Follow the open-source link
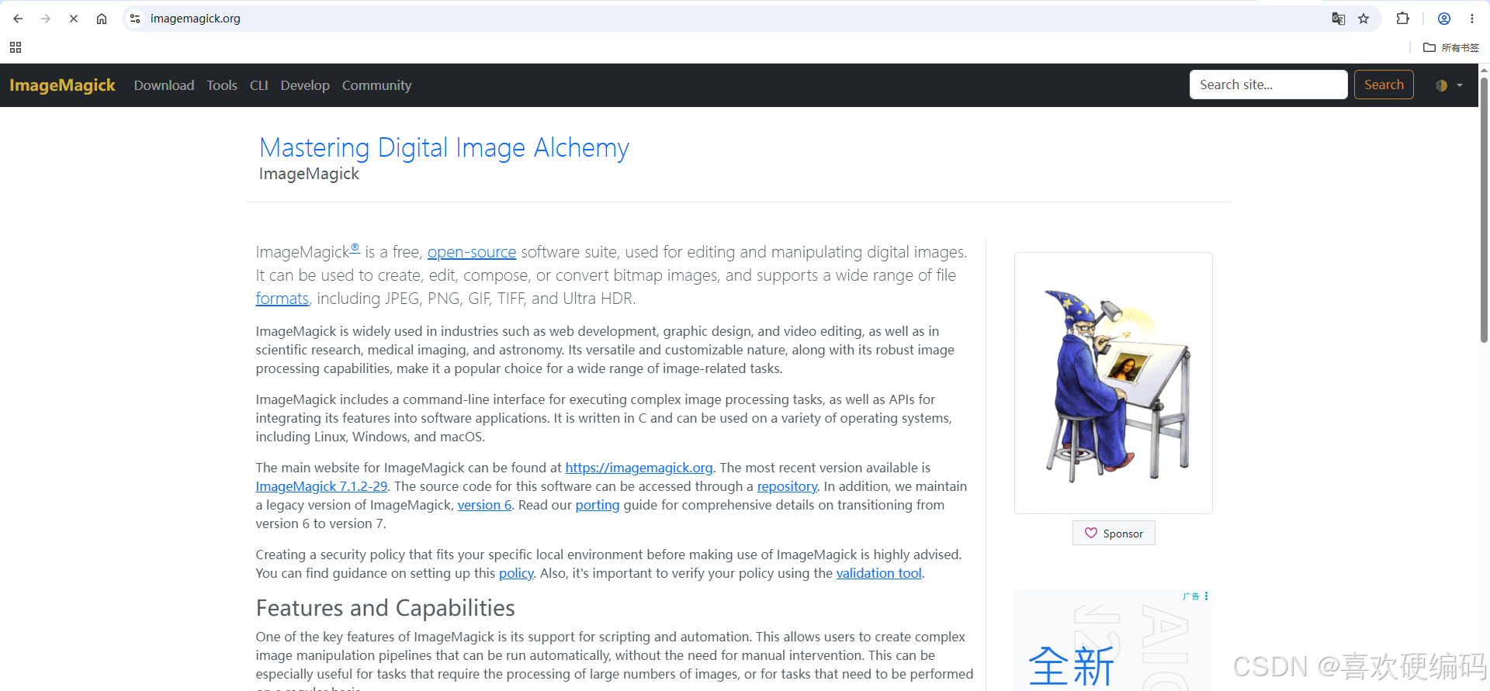Image resolution: width=1490 pixels, height=691 pixels. pyautogui.click(x=472, y=252)
